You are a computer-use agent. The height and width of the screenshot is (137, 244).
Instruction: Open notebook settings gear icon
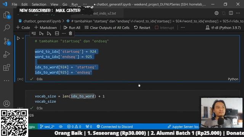click(x=217, y=13)
